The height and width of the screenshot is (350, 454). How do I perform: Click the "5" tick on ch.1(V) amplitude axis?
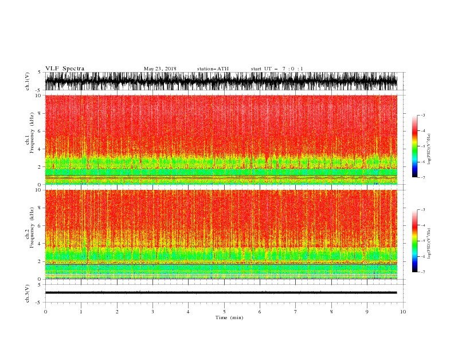click(x=40, y=72)
